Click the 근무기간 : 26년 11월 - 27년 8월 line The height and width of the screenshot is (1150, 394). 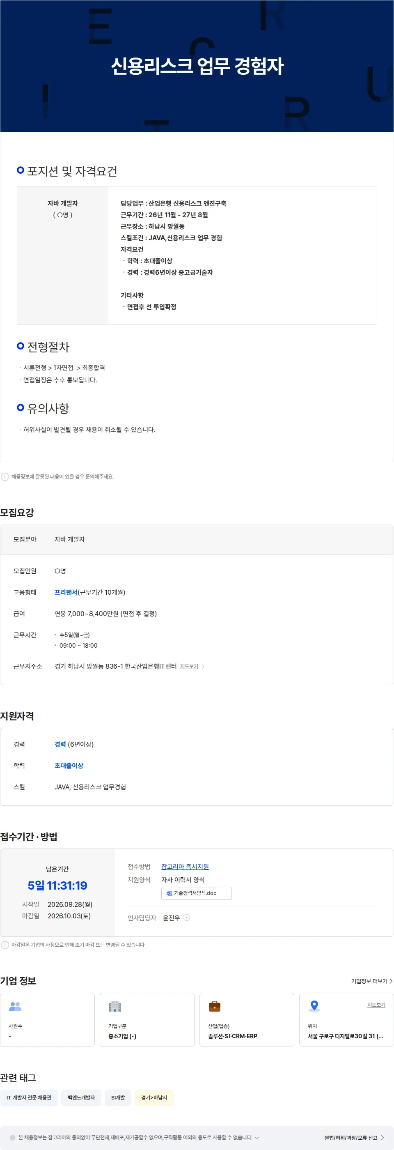click(164, 215)
